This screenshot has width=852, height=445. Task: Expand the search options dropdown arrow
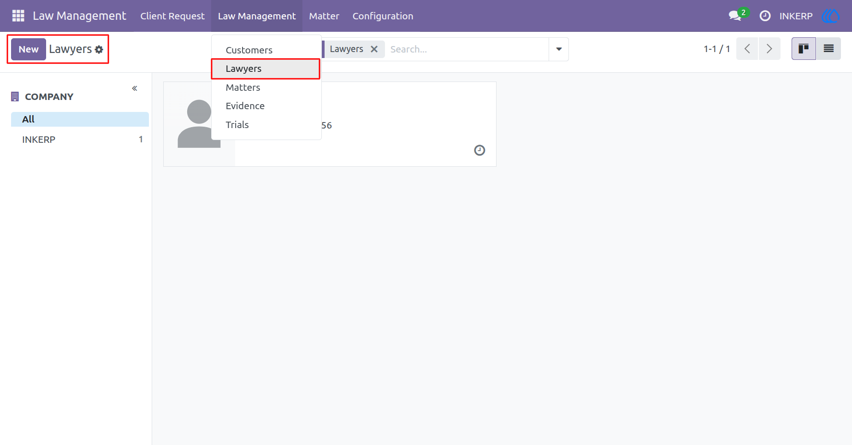tap(559, 49)
